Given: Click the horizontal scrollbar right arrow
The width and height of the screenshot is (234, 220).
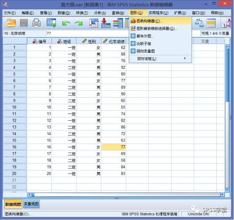Looking at the screenshot, I should pos(223,195).
